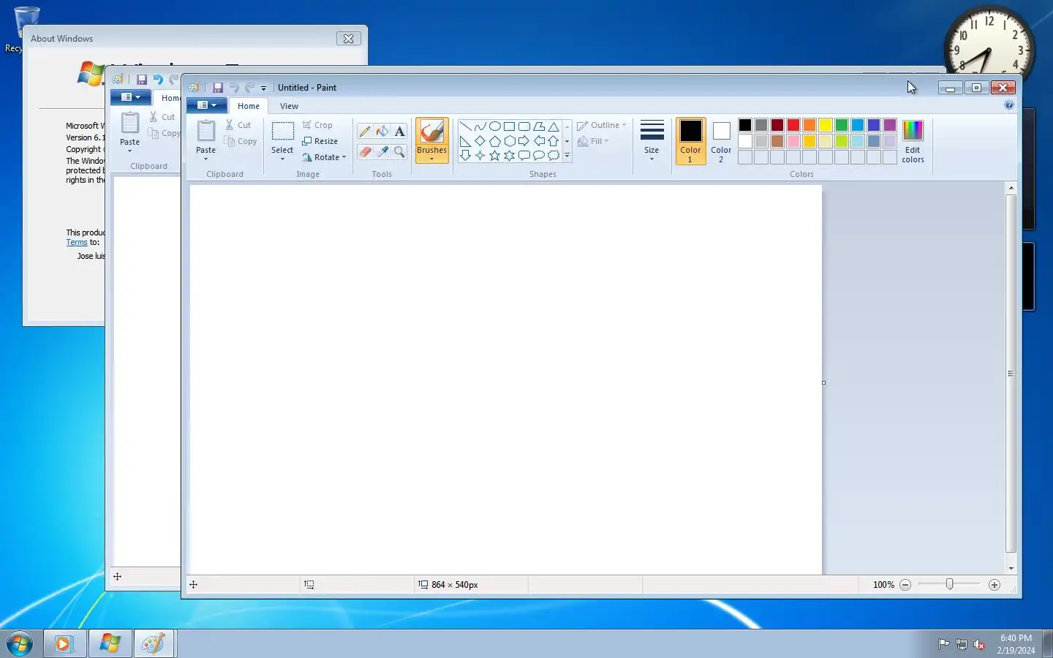This screenshot has width=1053, height=658.
Task: Select the Color picker eyedropper tool
Action: (x=382, y=151)
